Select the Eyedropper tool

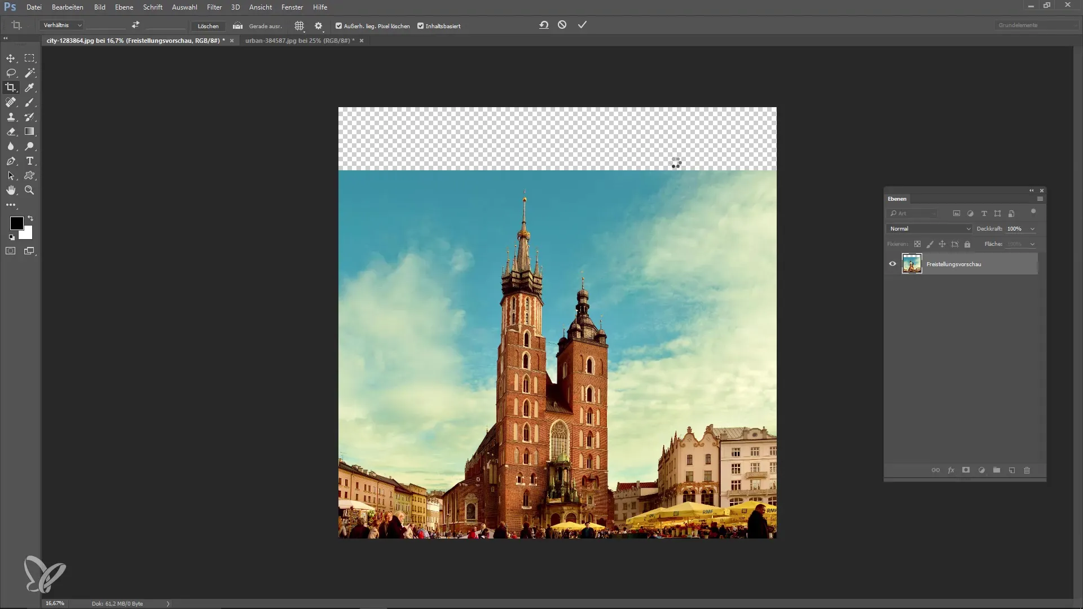click(x=29, y=87)
